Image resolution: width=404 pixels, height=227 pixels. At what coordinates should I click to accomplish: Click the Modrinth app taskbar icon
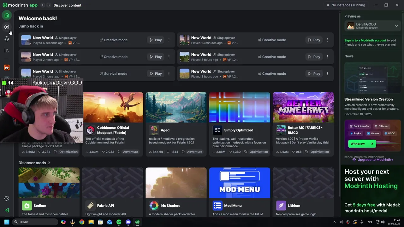pos(138,222)
